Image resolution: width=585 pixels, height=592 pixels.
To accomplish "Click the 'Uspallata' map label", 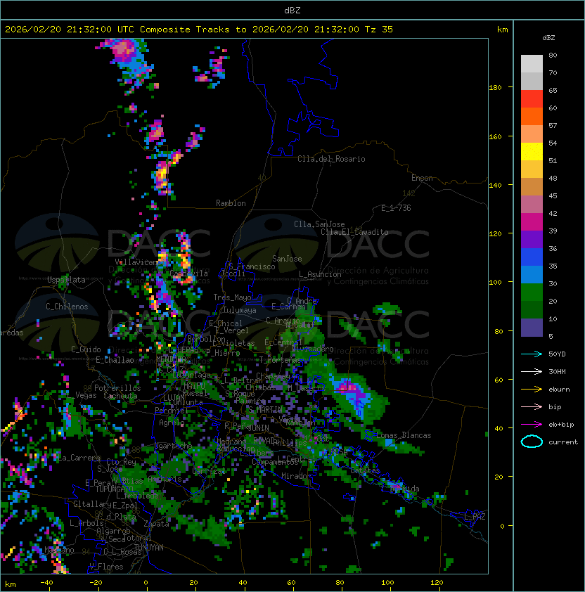I will (x=66, y=280).
